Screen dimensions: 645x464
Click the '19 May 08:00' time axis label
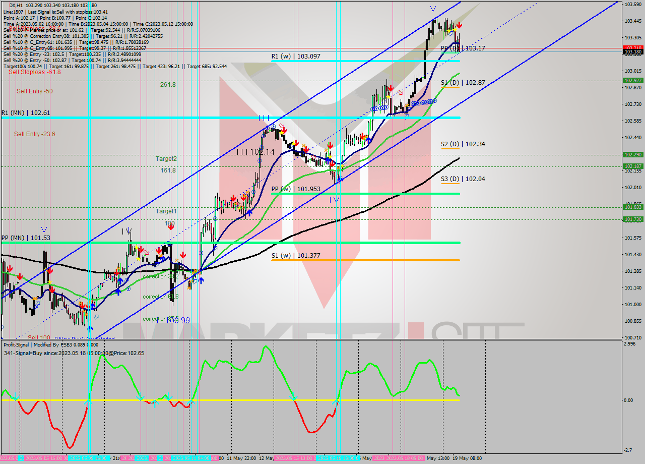[467, 458]
